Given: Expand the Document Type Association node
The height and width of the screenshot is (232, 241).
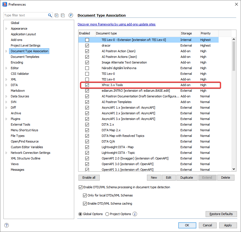Looking at the screenshot, I should [6, 51].
